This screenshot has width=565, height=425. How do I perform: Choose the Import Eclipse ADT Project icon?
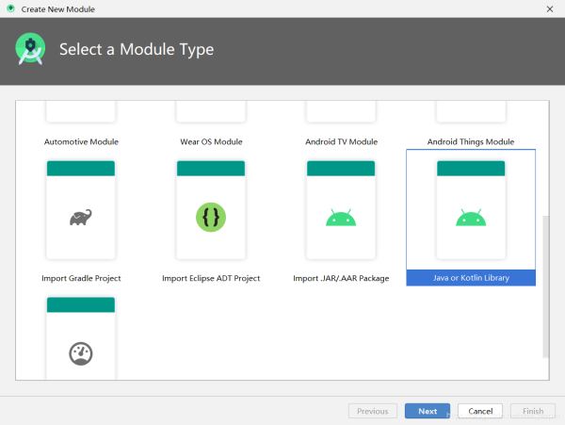point(211,218)
